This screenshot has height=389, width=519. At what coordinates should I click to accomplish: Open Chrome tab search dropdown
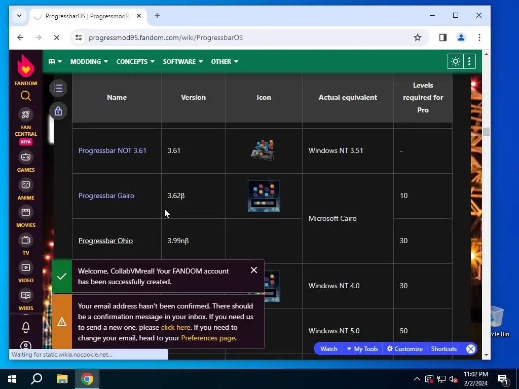pyautogui.click(x=19, y=16)
